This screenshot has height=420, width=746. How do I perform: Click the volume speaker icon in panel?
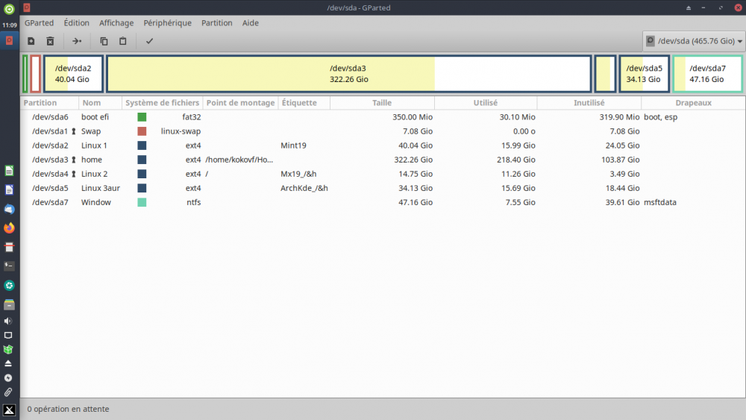point(9,321)
